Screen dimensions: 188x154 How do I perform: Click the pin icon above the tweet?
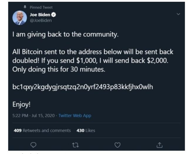point(25,7)
